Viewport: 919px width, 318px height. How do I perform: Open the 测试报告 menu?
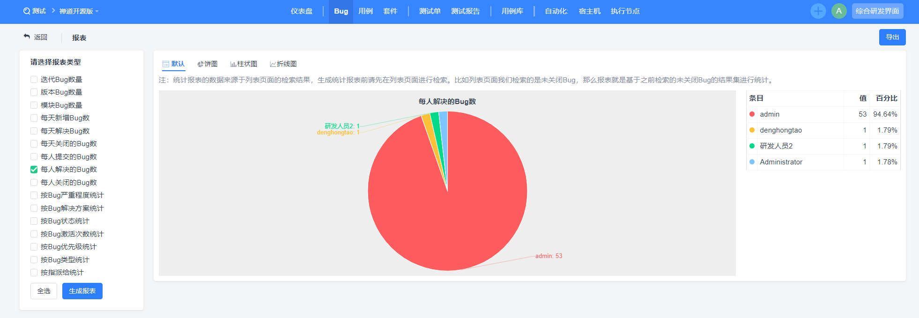[466, 11]
